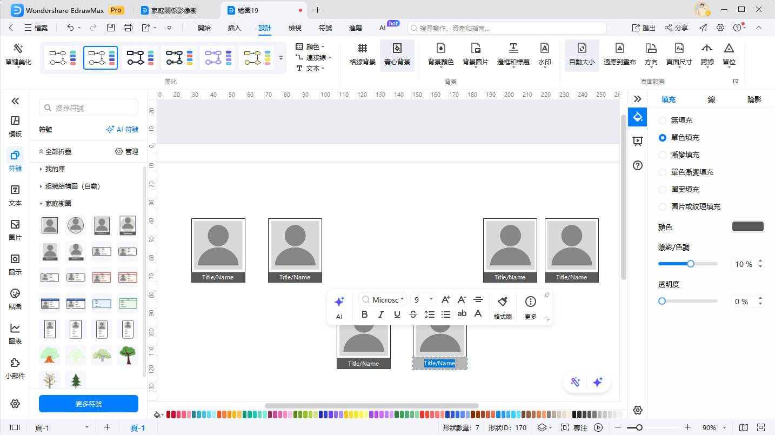775x435 pixels.
Task: Click the One-click Beautify (單鍵美化) icon
Action: pos(18,49)
